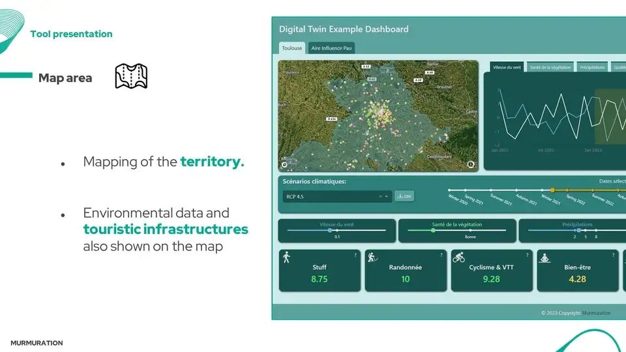Show help for the Cyclisme & VTT score
The image size is (626, 352).
click(527, 256)
